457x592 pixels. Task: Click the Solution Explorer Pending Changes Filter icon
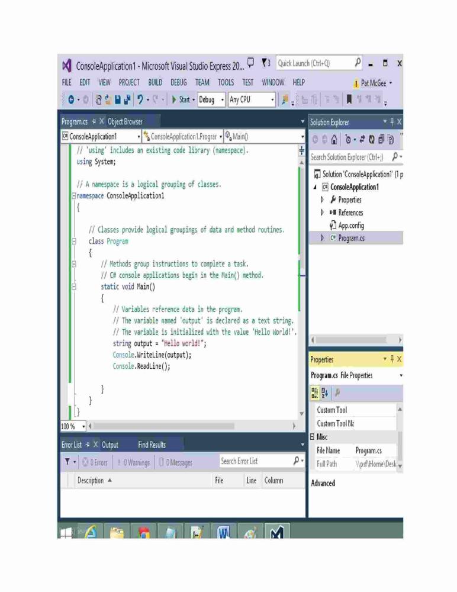click(x=348, y=140)
